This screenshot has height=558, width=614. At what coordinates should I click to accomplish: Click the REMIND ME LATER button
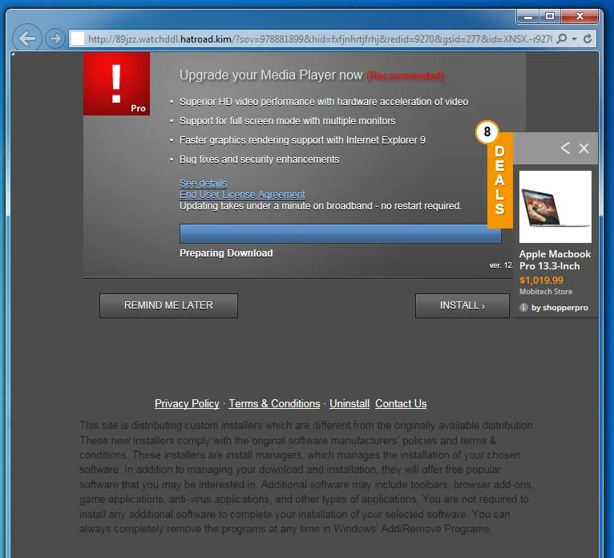[168, 305]
